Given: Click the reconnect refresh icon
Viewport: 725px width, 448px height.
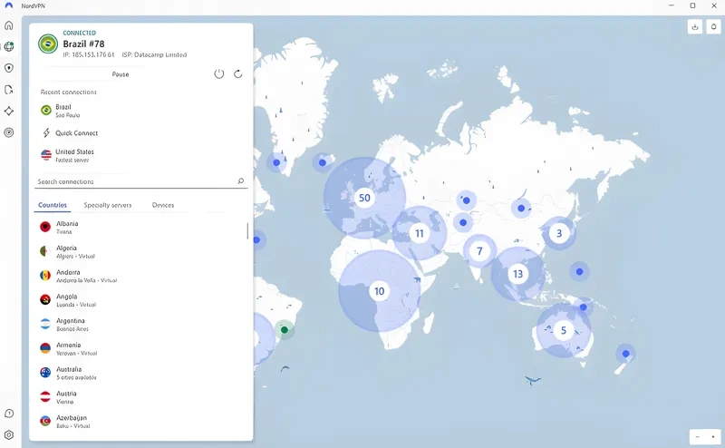Looking at the screenshot, I should click(x=237, y=73).
